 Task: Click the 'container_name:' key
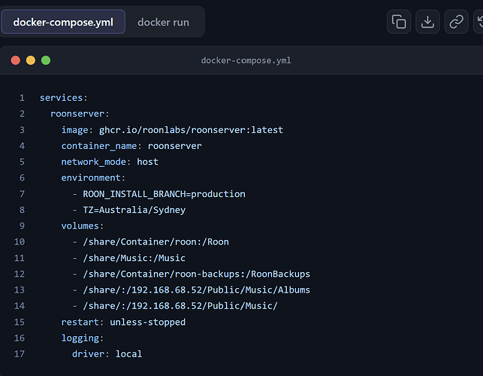[x=101, y=146]
